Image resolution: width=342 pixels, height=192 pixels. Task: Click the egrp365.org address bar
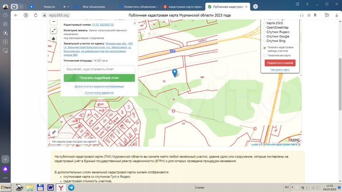[59, 15]
